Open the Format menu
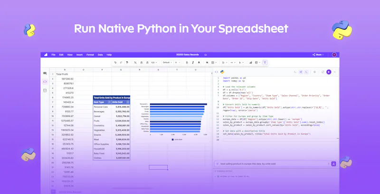Image resolution: width=380 pixels, height=194 pixels. point(90,55)
